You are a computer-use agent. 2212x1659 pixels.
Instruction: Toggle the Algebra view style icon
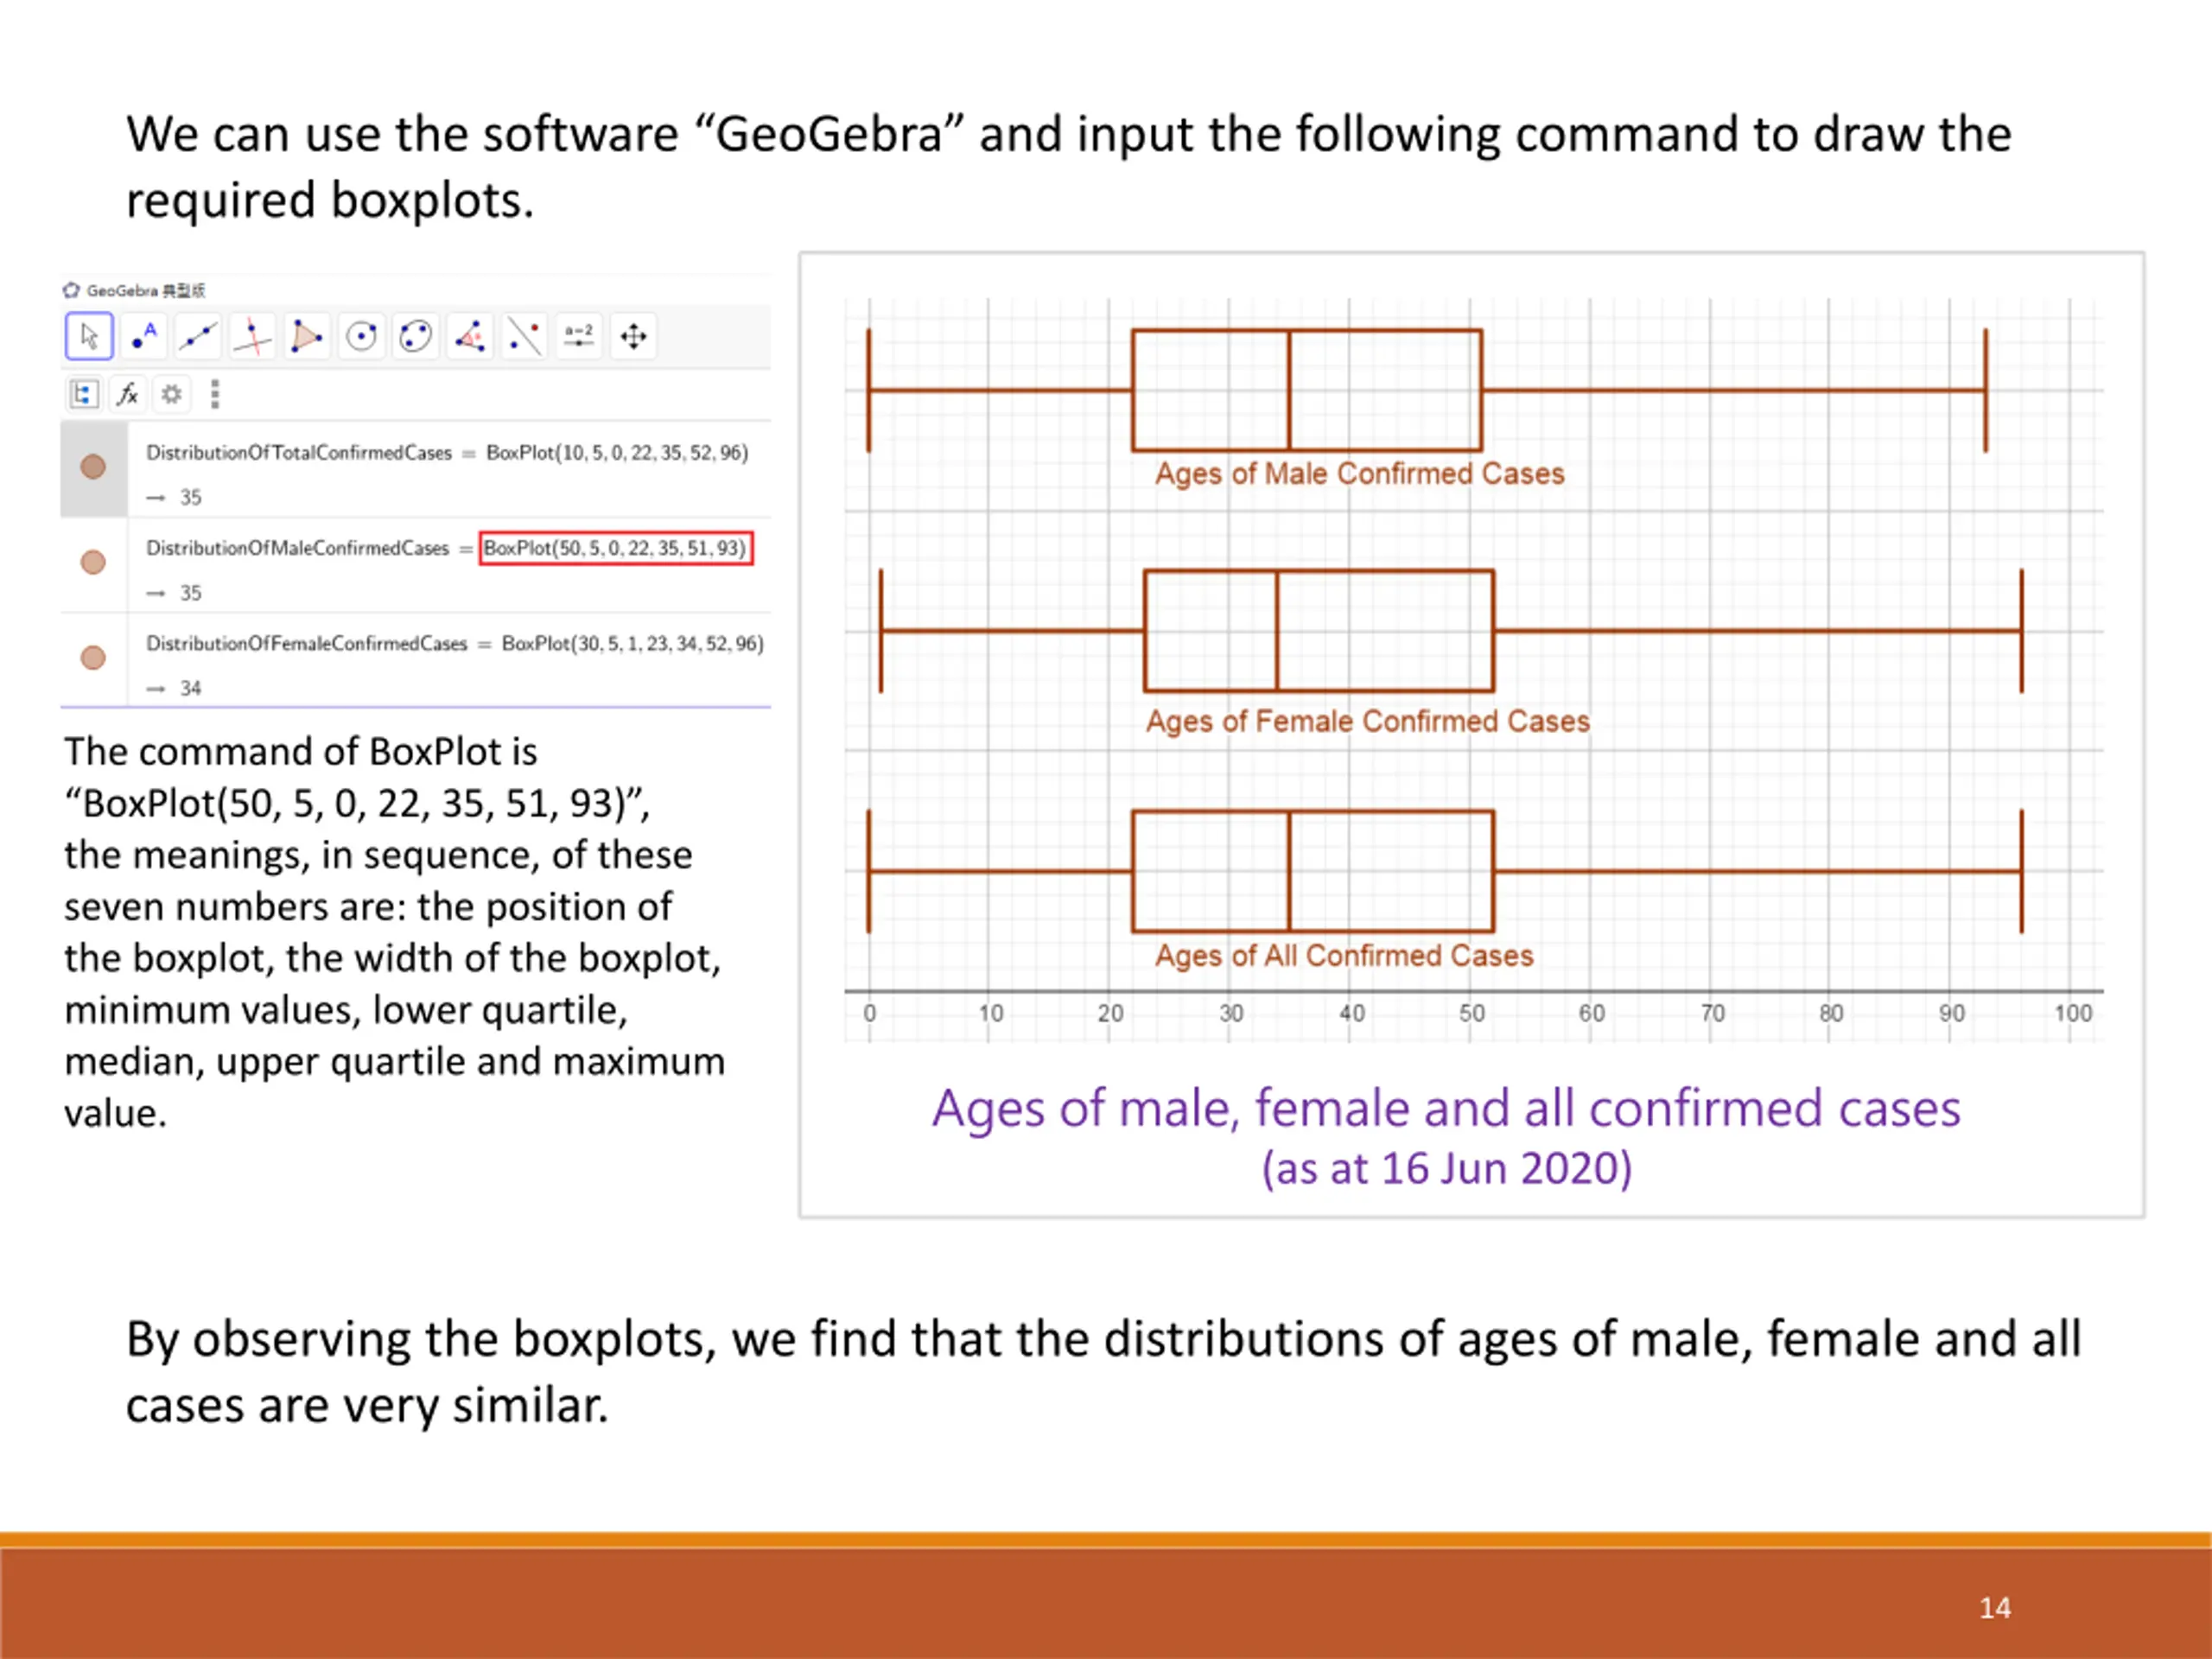click(84, 394)
